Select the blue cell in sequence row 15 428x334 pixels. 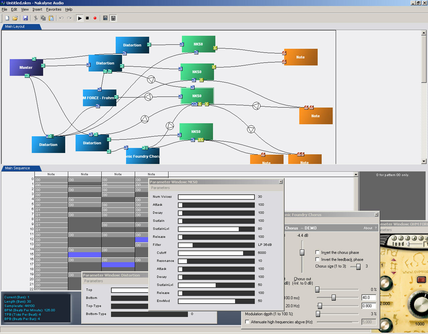click(85, 255)
